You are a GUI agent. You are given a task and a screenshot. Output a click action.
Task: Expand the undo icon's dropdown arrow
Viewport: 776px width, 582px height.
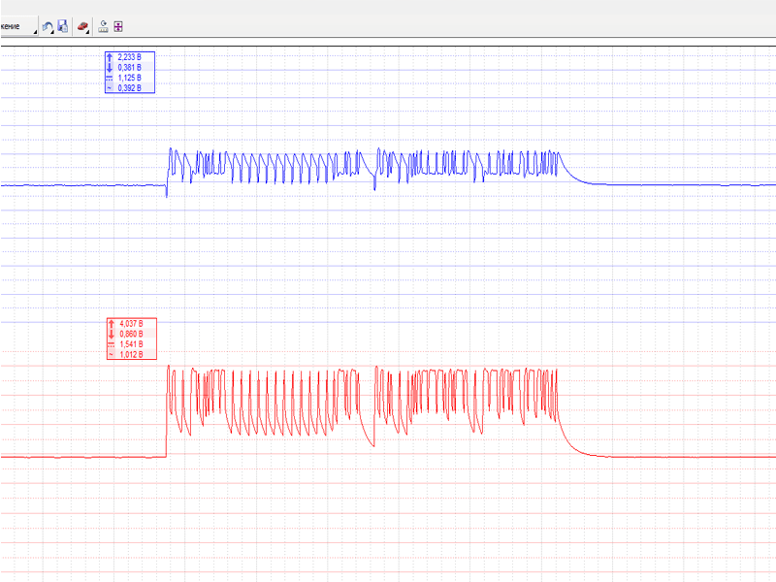pos(54,31)
